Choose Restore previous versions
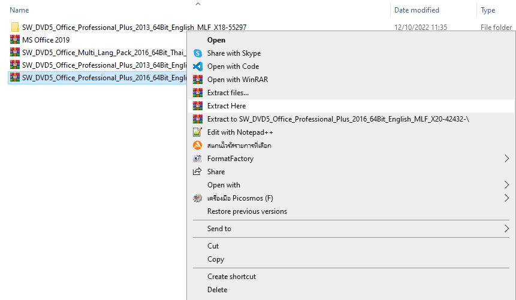 pos(247,211)
